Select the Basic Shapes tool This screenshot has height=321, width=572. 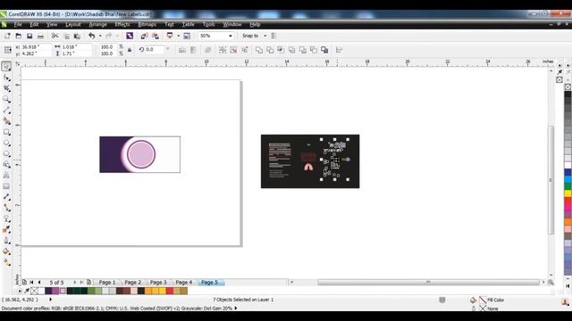pyautogui.click(x=6, y=164)
